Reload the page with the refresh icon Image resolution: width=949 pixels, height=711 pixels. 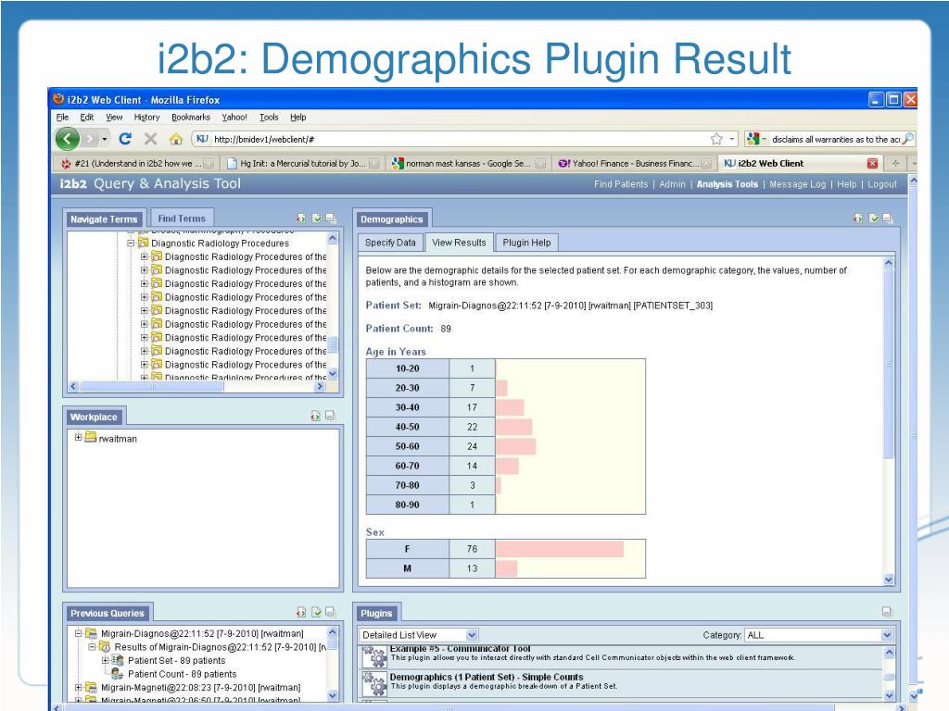(125, 139)
